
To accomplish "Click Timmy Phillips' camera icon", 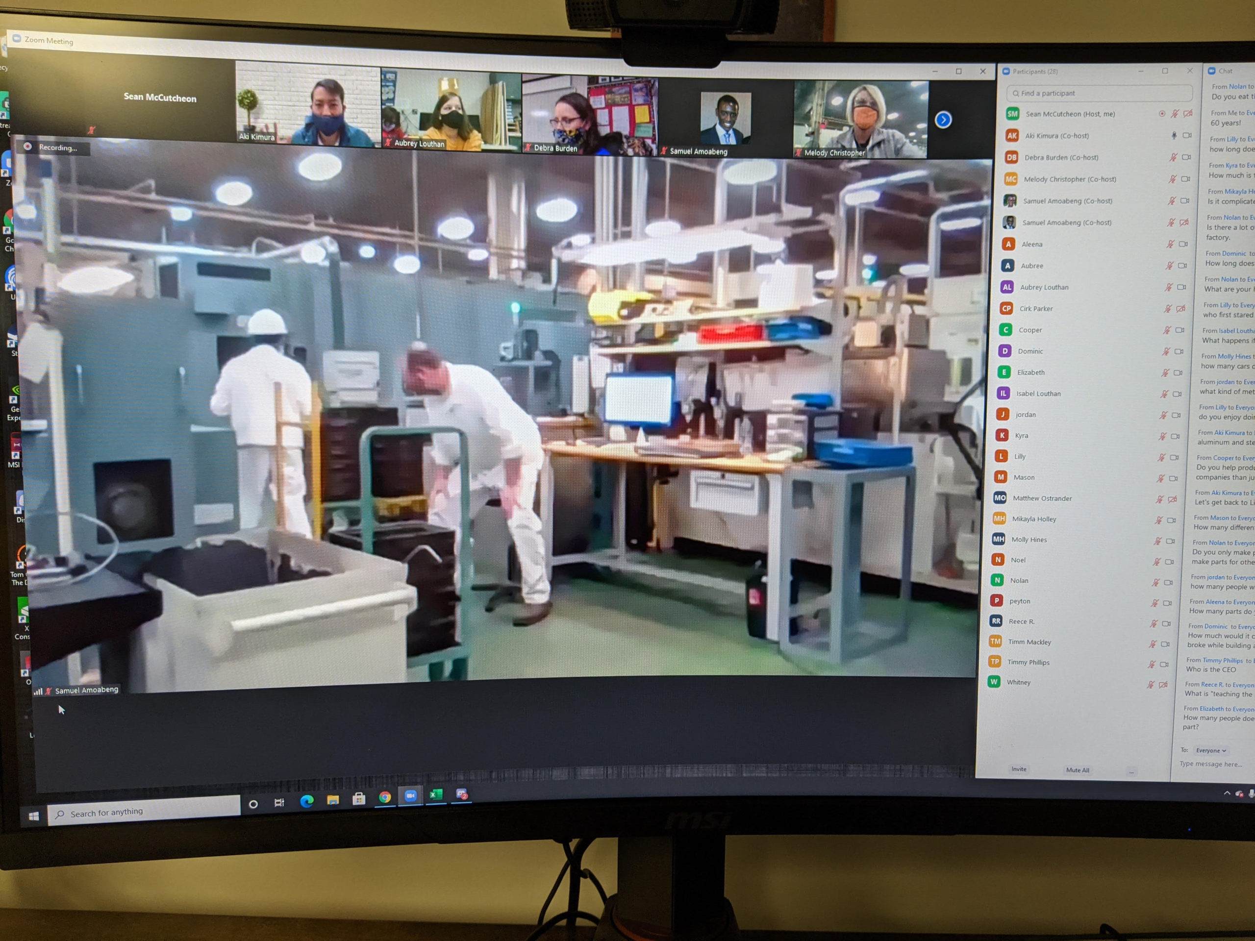I will tap(1164, 664).
